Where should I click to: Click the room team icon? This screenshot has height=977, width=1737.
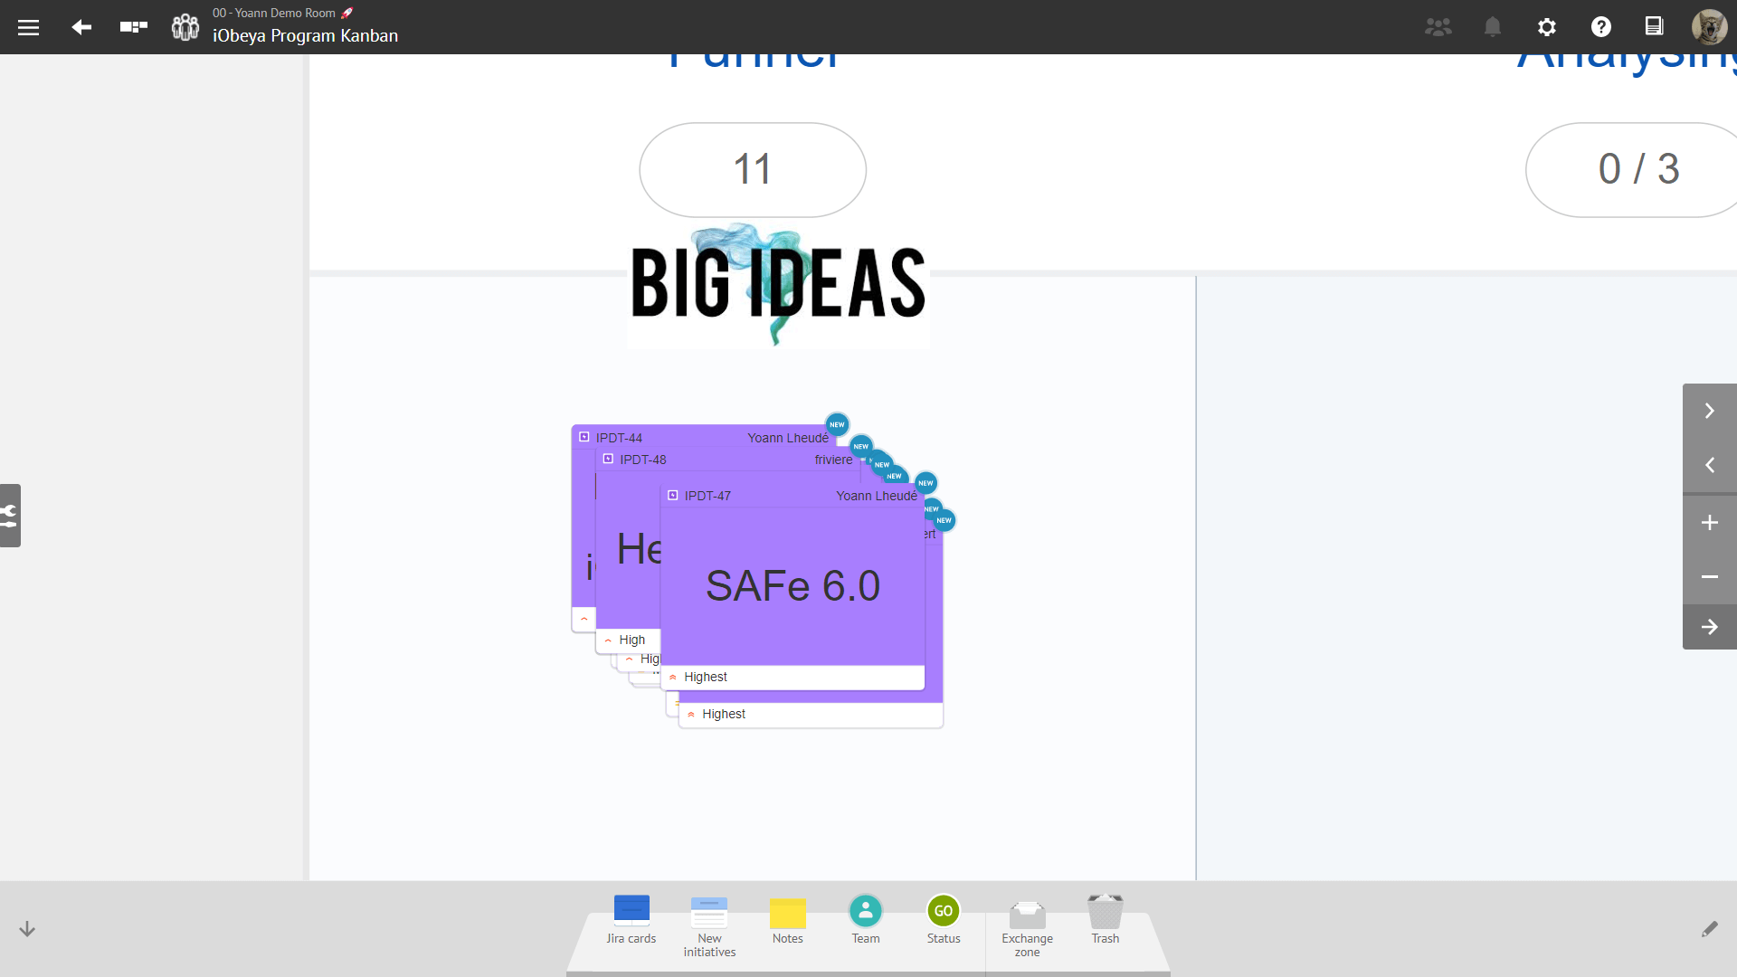[185, 27]
